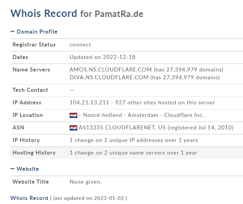Open IP address 104.21.13.211
The width and height of the screenshot is (243, 204).
89,103
